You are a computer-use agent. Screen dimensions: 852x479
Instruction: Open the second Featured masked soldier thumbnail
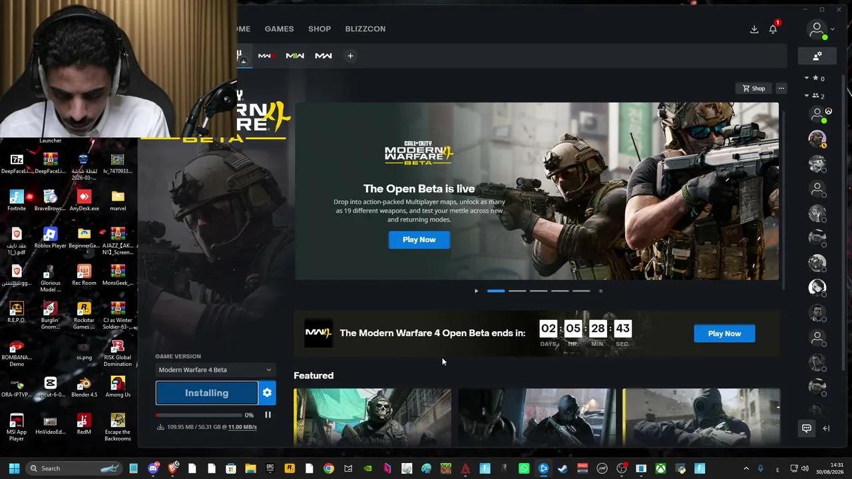tap(536, 417)
